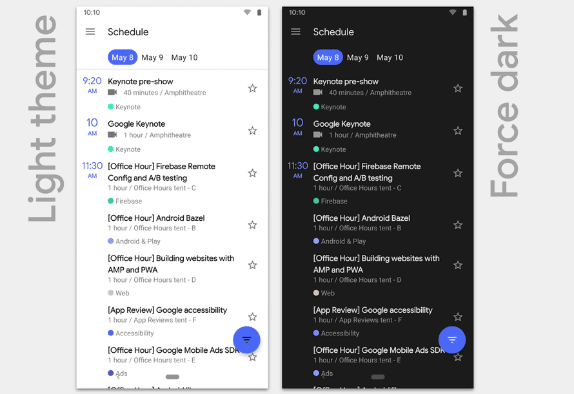Open the navigation drawer in dark theme
The height and width of the screenshot is (394, 574).
point(295,32)
